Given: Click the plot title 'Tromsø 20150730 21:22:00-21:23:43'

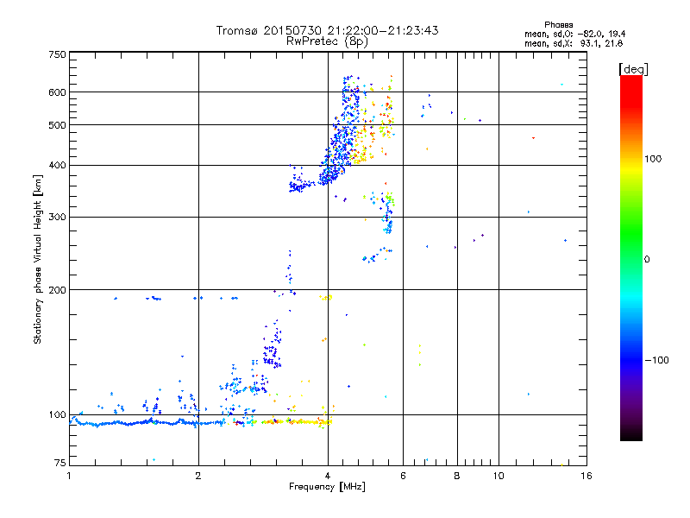Looking at the screenshot, I should 327,30.
